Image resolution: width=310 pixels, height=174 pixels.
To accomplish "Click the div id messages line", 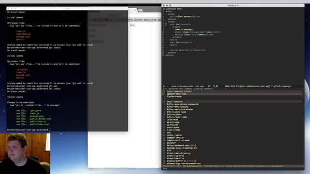I will tap(181, 42).
